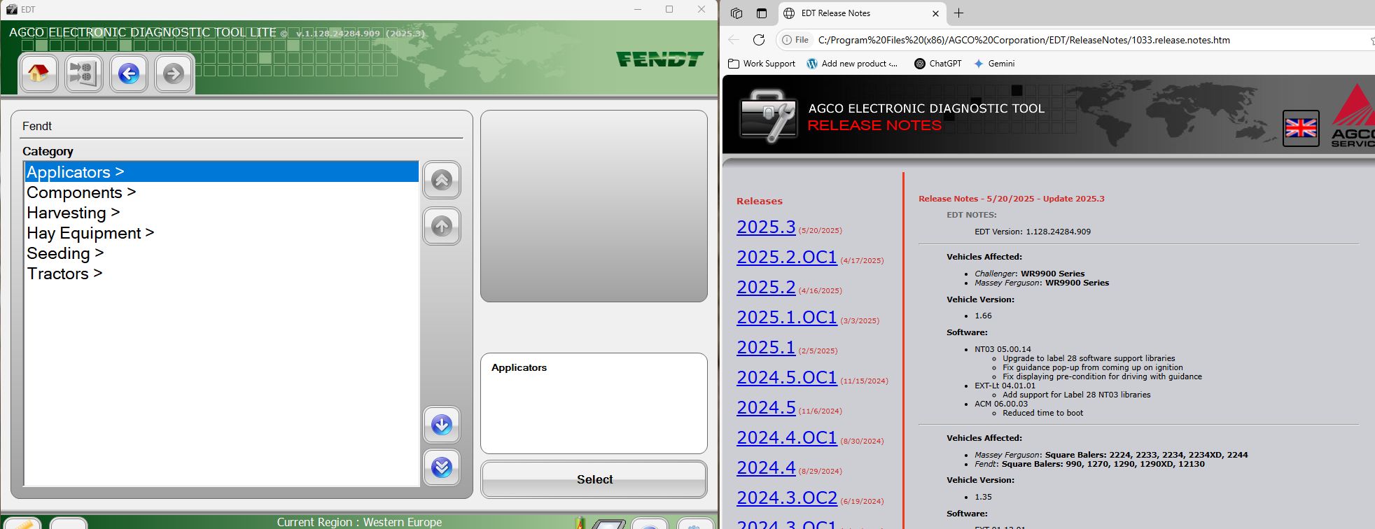This screenshot has width=1375, height=529.
Task: Click the NT03 05.00.14 software entry
Action: [1003, 349]
